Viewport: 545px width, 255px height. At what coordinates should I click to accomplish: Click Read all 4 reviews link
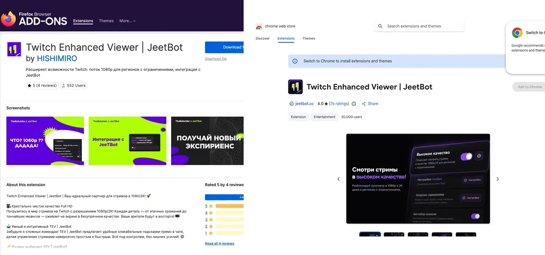click(220, 244)
